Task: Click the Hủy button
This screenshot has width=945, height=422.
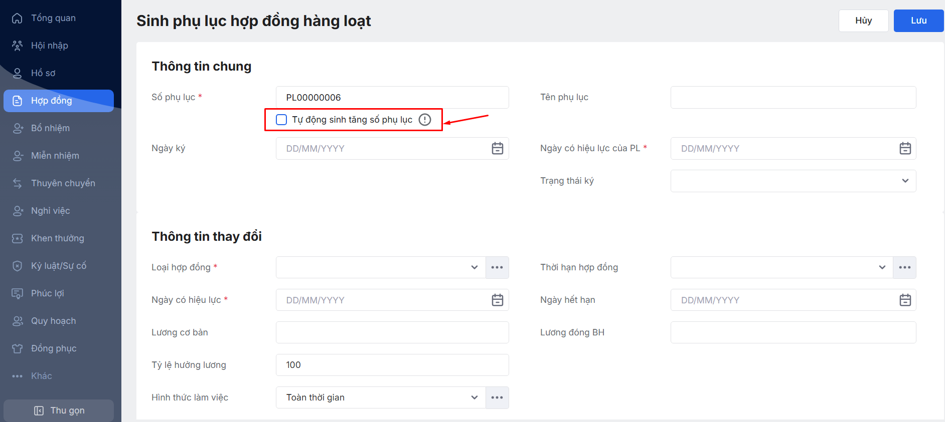Action: [863, 21]
